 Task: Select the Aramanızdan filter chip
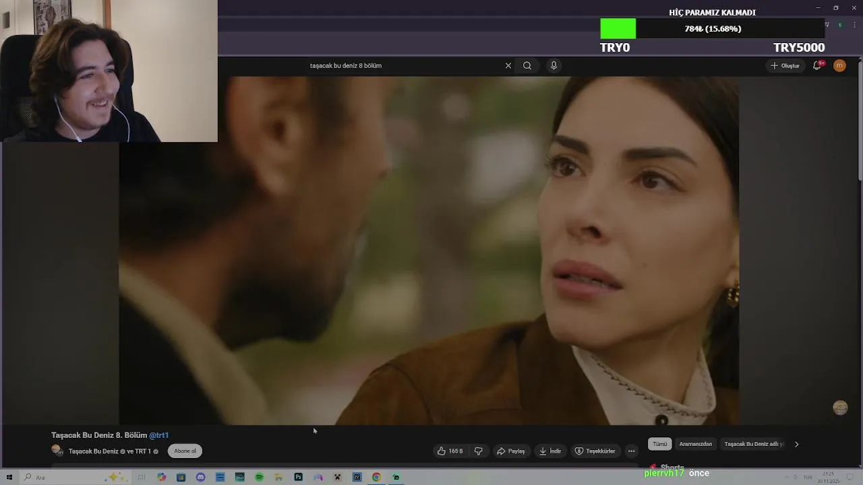coord(696,444)
